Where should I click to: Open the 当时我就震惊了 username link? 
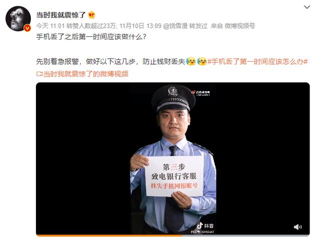pos(61,15)
